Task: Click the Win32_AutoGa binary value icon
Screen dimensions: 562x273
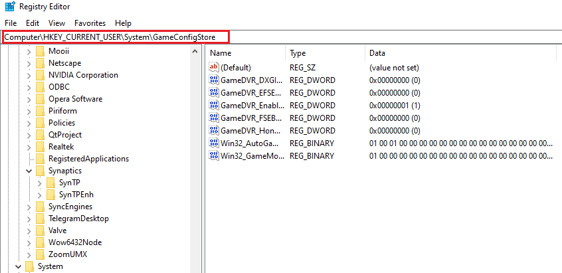Action: (x=214, y=143)
